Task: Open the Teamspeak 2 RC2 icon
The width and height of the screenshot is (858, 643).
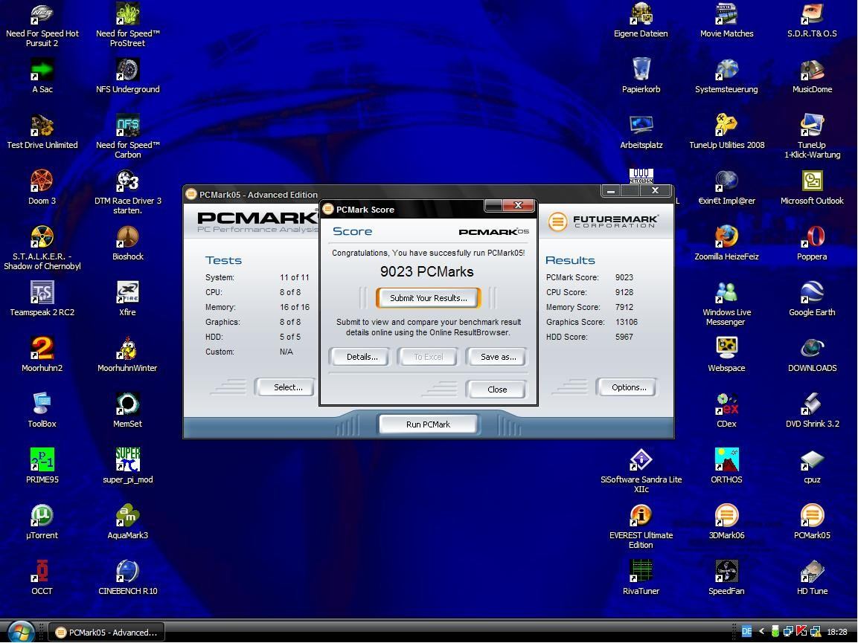Action: pos(42,294)
